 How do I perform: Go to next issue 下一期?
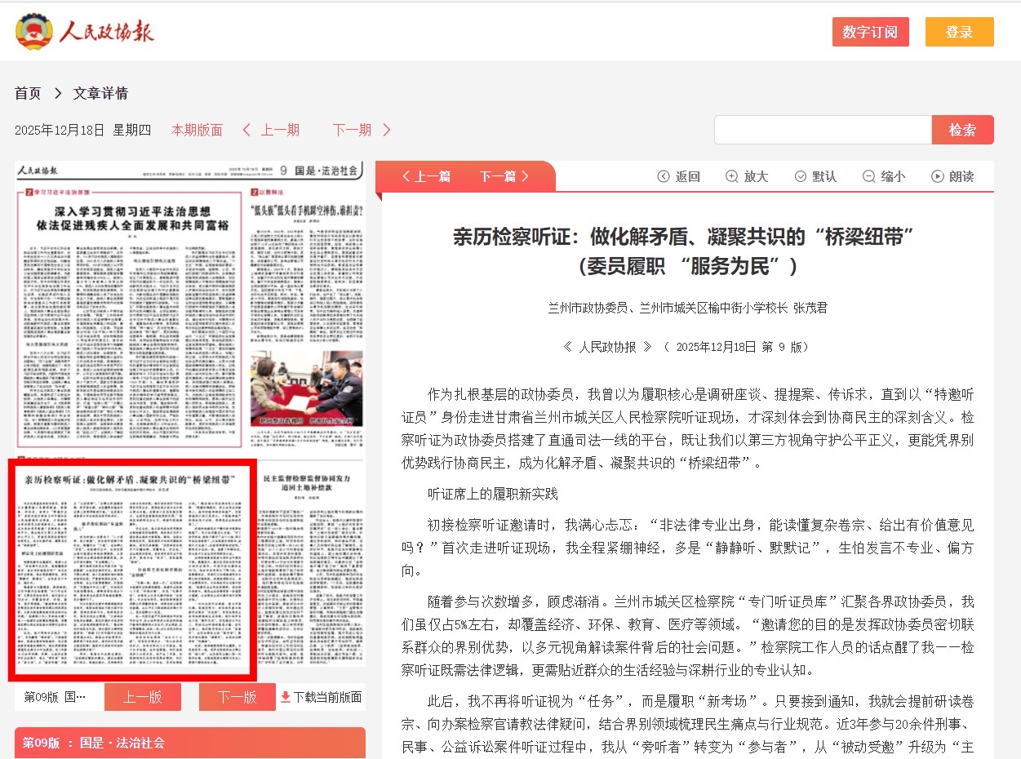pyautogui.click(x=362, y=130)
